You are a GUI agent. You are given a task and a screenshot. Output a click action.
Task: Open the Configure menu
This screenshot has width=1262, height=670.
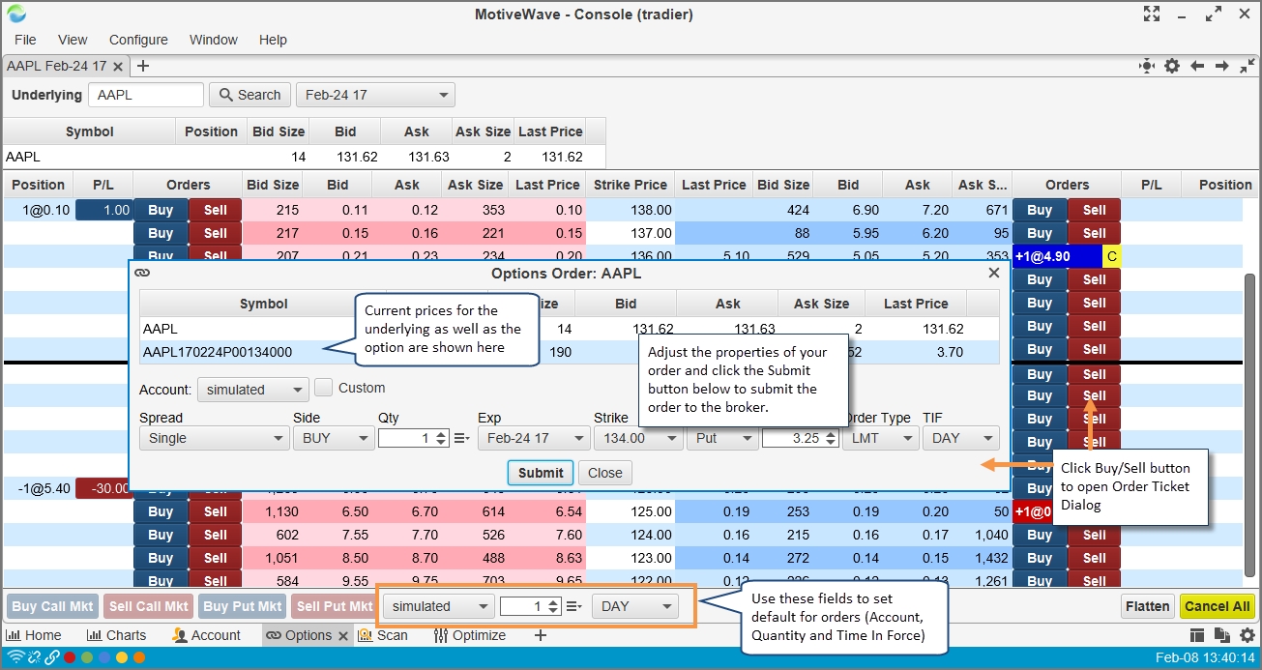click(138, 40)
